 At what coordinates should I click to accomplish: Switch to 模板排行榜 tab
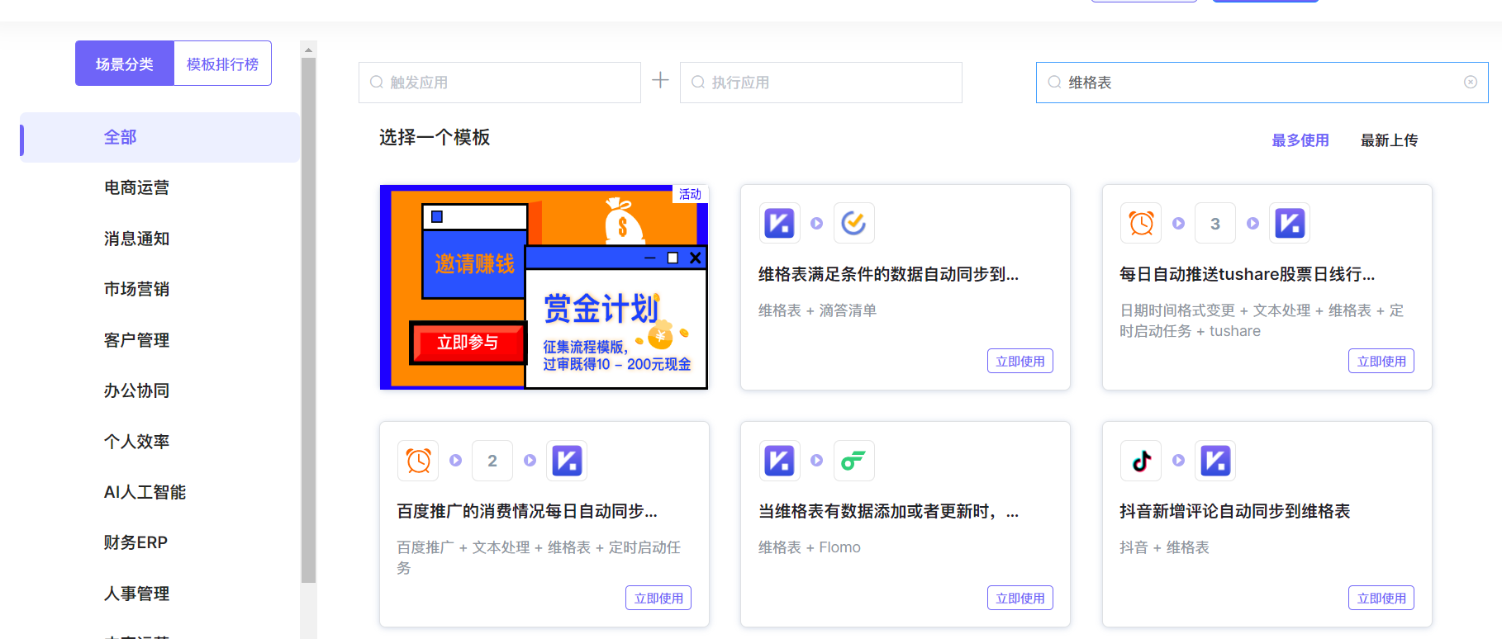(x=222, y=64)
